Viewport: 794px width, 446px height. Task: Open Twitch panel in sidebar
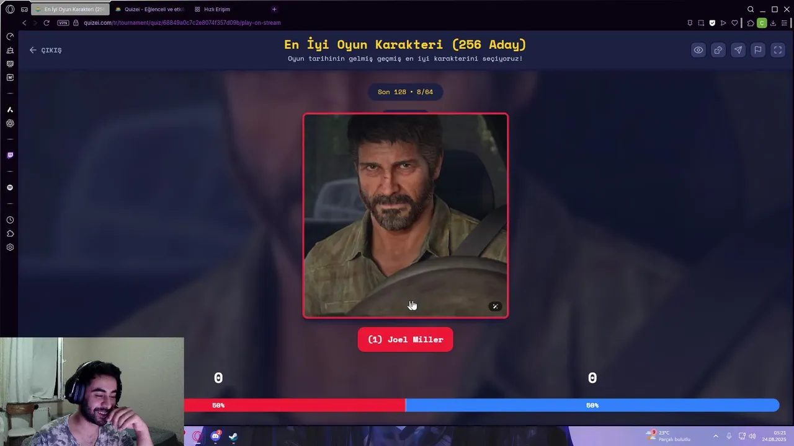[x=10, y=155]
